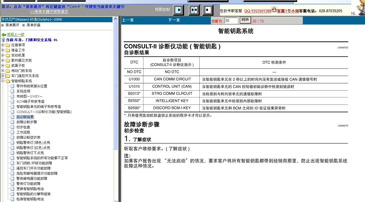Click the page icon beside 警告灯功能故障
Image resolution: width=365 pixels, height=202 pixels.
[x=13, y=184]
